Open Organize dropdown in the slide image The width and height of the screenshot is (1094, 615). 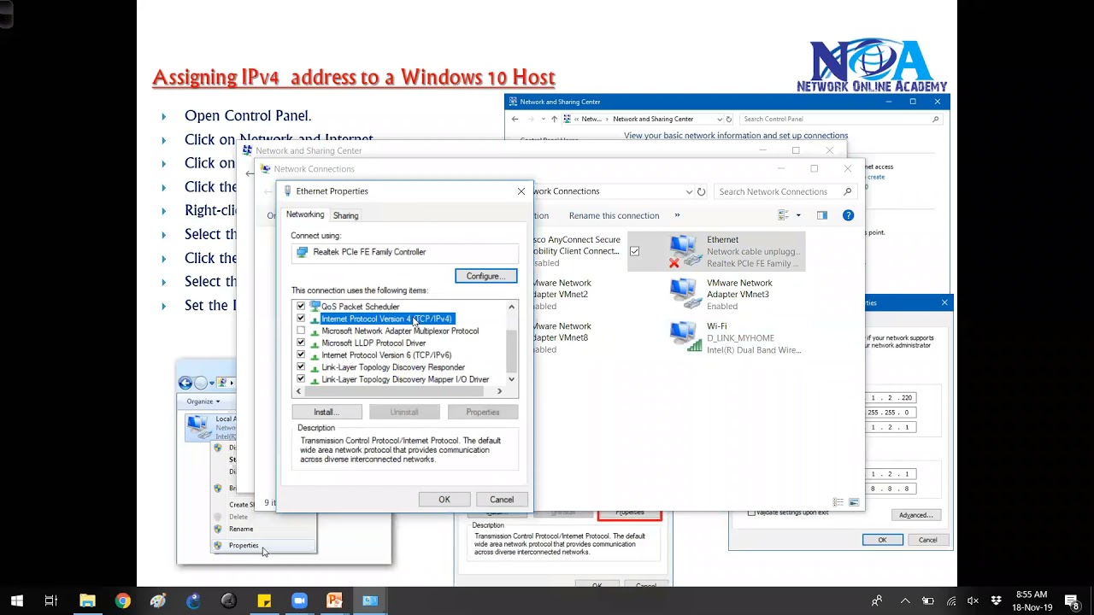(203, 401)
